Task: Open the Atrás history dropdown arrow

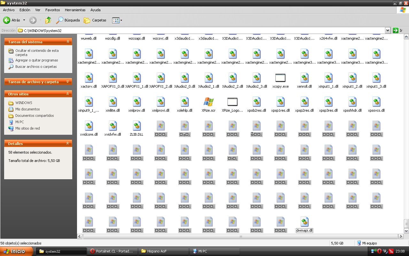Action: pos(24,20)
